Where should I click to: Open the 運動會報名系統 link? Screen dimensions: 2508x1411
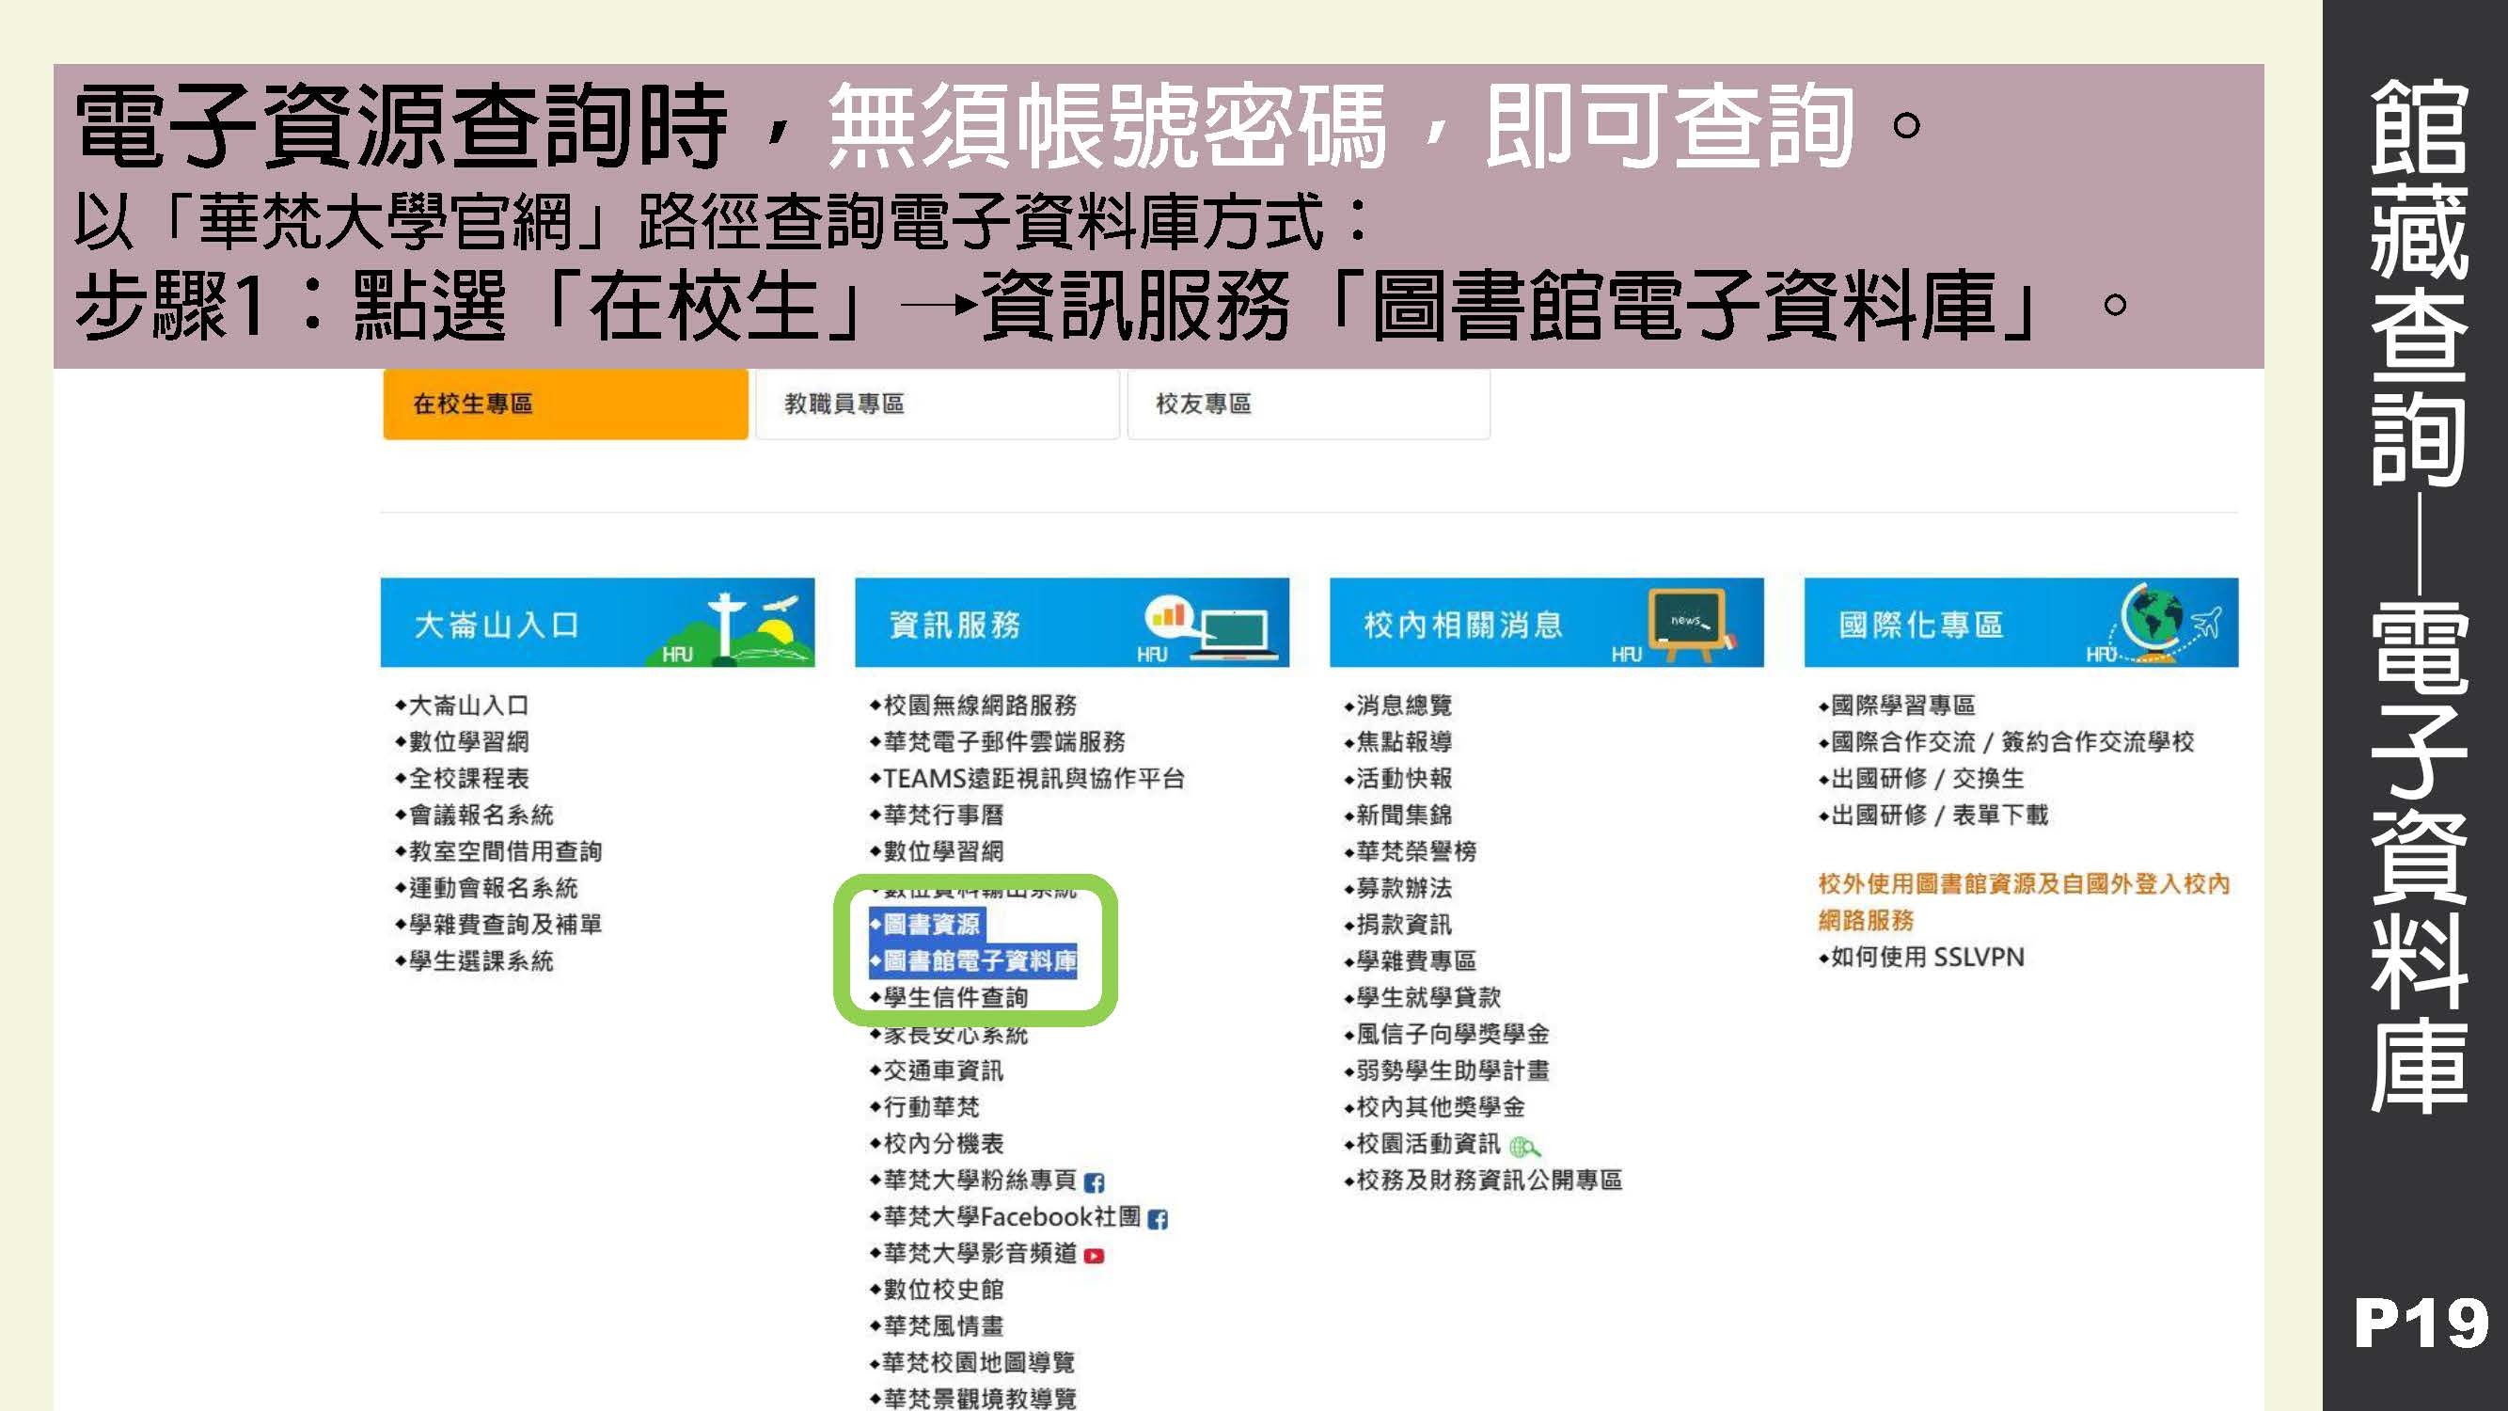(493, 888)
